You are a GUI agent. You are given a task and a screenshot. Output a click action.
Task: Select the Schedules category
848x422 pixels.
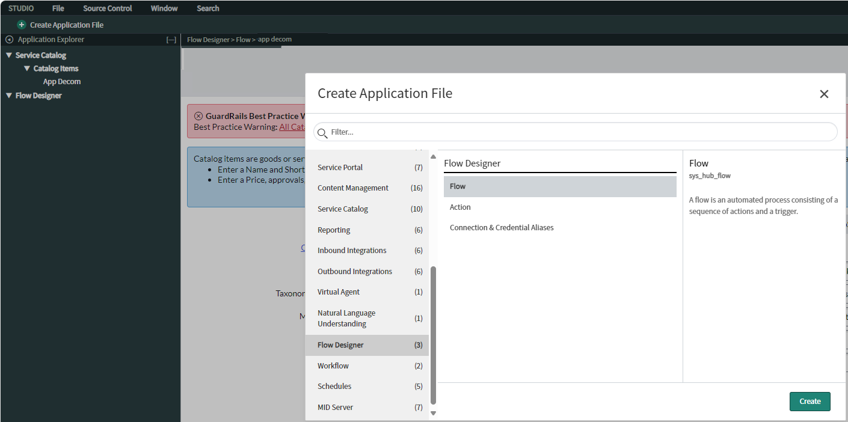coord(367,387)
